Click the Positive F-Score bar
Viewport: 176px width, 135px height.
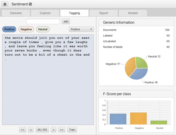click(x=118, y=119)
